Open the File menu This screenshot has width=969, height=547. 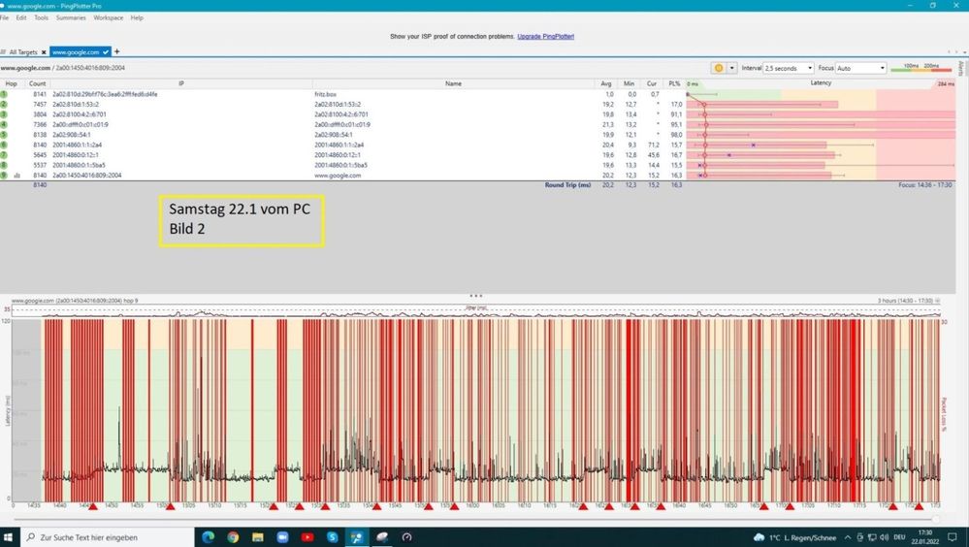pos(4,17)
